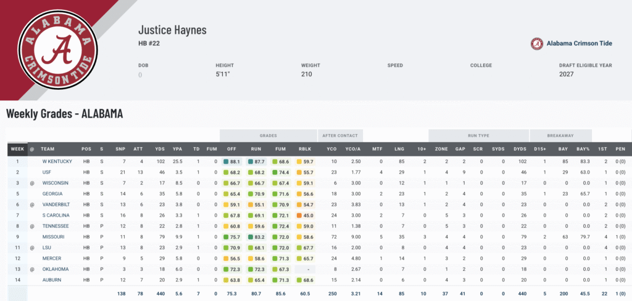
Task: Open the MISSOURI game link
Action: pos(53,237)
